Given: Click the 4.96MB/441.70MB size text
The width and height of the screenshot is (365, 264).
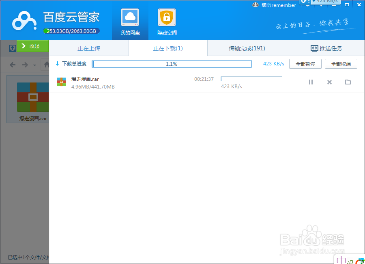Looking at the screenshot, I should click(x=93, y=87).
